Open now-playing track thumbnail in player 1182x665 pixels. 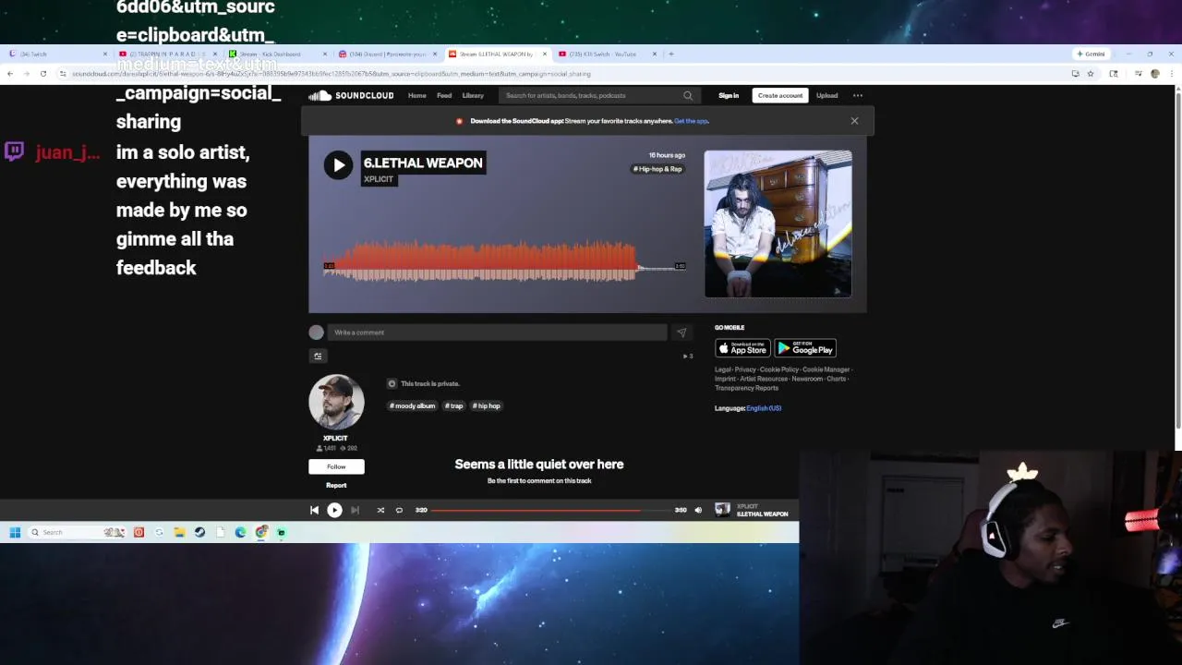click(722, 510)
